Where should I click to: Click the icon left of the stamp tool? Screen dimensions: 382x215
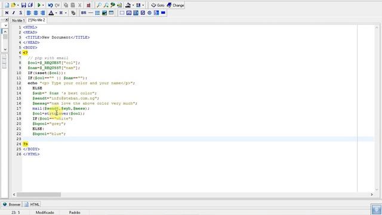coord(119,5)
